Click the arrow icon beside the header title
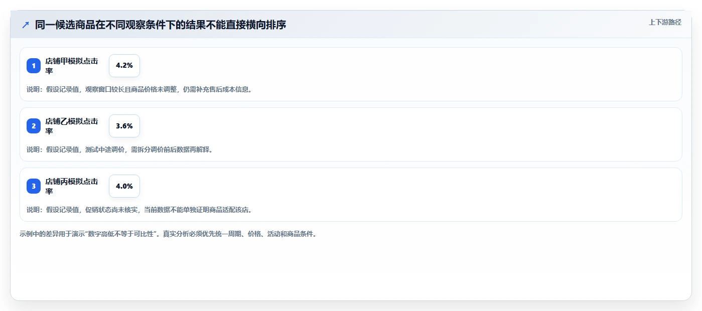Screen dimensions: 702x311 [26, 25]
